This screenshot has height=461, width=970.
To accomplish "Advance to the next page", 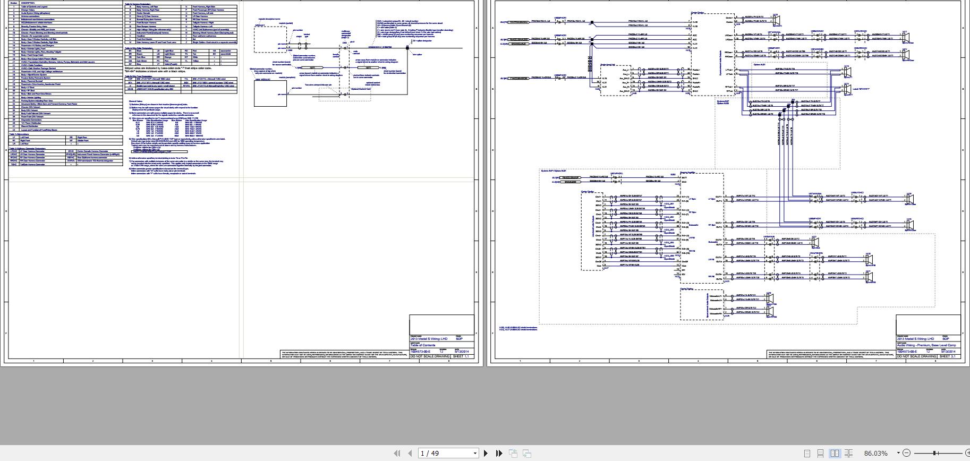I will click(x=486, y=453).
